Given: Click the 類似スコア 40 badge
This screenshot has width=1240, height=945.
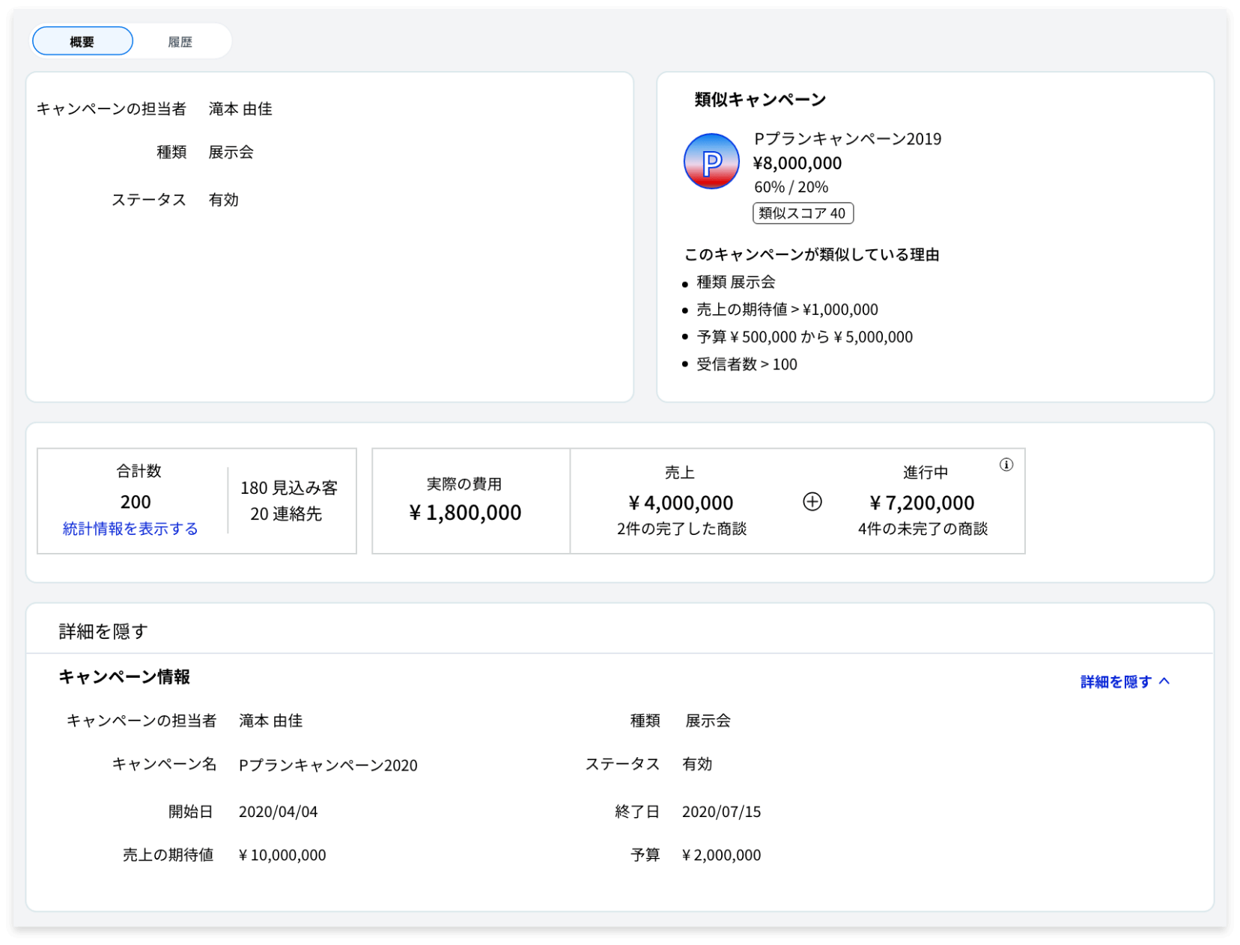Looking at the screenshot, I should pos(803,213).
